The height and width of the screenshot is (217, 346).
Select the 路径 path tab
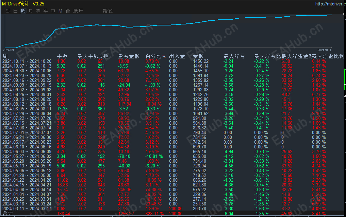108,11
